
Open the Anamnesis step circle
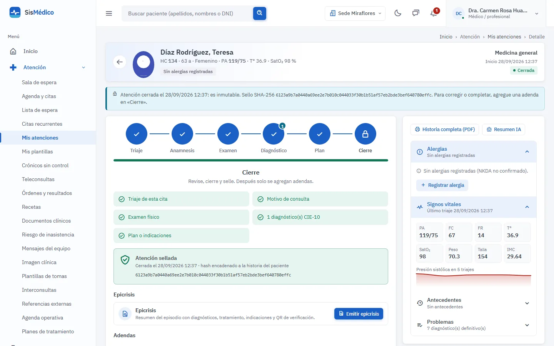[182, 134]
